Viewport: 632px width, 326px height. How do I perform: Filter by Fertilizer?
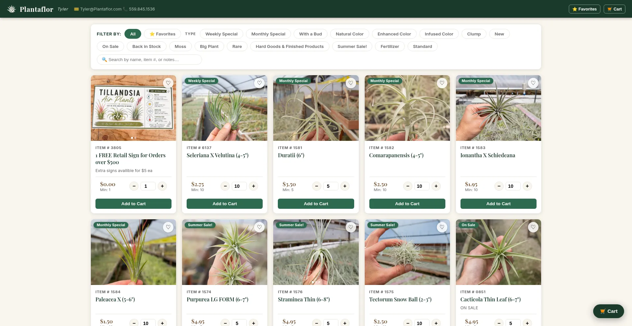pos(390,46)
